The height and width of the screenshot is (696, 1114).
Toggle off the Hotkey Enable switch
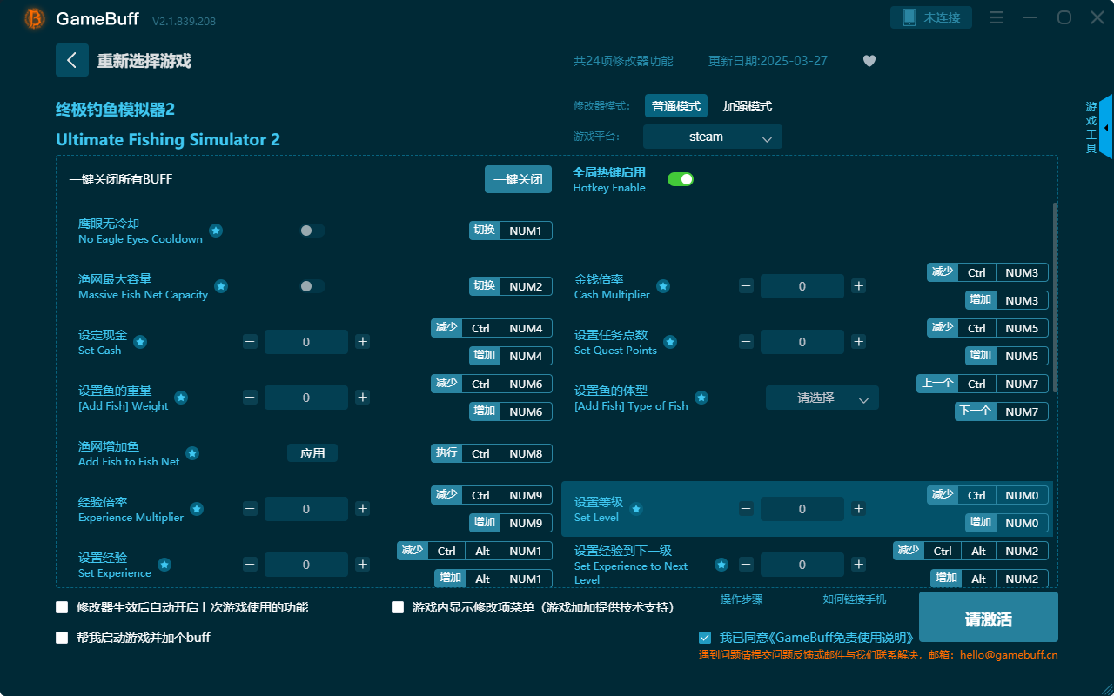680,178
